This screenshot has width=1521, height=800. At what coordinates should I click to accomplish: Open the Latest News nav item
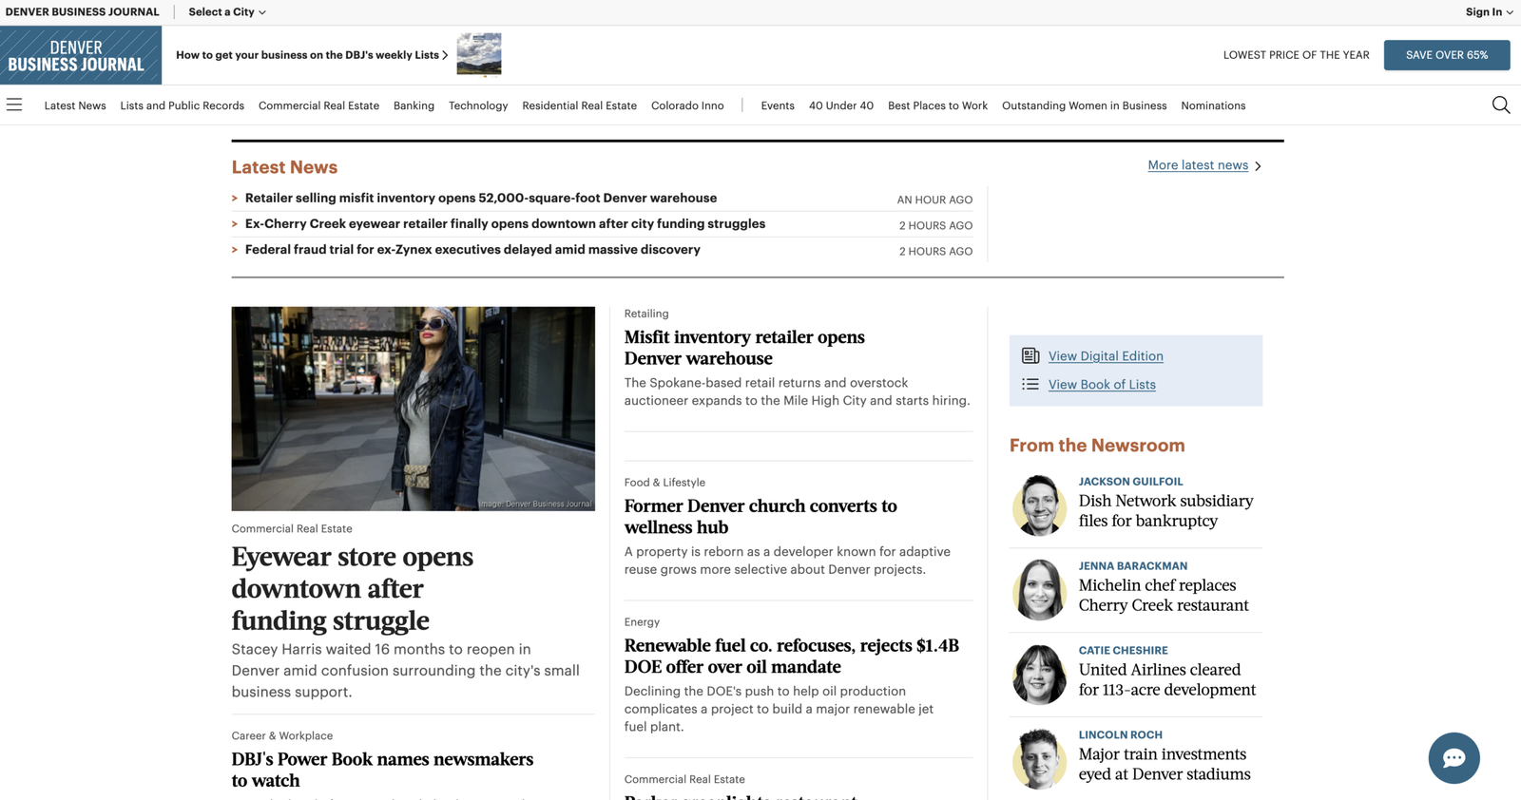75,105
